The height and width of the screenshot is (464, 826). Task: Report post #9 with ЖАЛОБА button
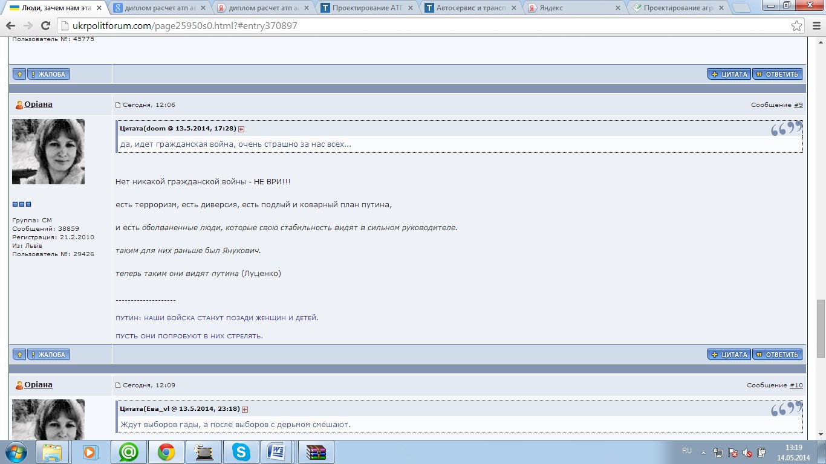tap(48, 355)
